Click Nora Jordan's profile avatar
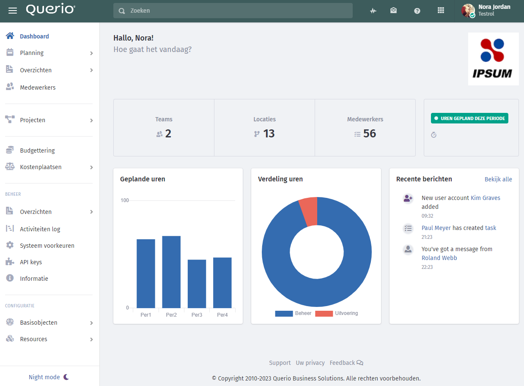The image size is (524, 386). pyautogui.click(x=468, y=11)
